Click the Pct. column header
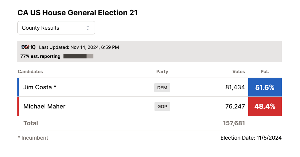This screenshot has height=157, width=300. 265,72
